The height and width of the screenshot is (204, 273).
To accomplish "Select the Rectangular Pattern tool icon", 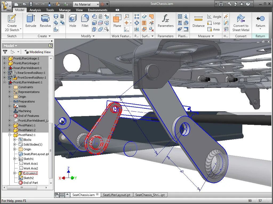I will coord(137,16).
